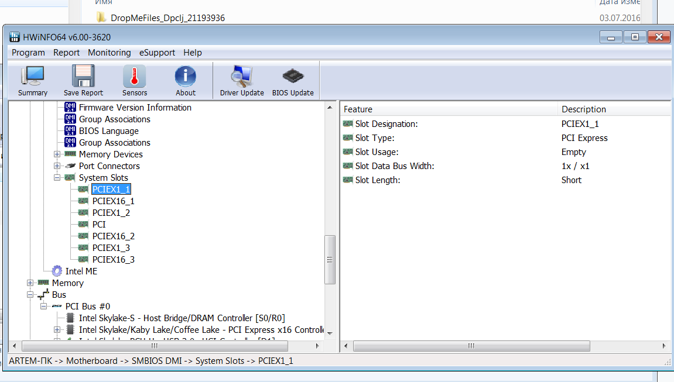Select Intel PCI Express x16 Controller chip icon
674x382 pixels.
71,329
